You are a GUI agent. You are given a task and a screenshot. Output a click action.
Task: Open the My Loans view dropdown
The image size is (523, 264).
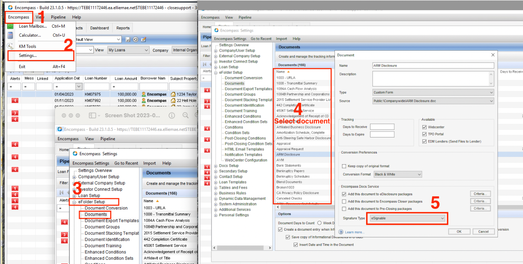coord(128,50)
